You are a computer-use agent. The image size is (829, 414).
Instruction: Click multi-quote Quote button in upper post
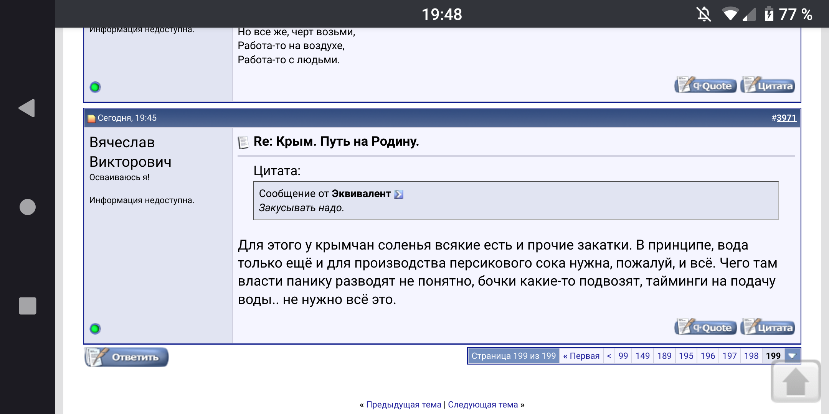coord(705,85)
